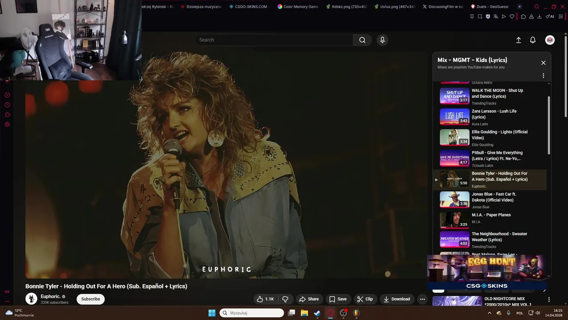Open Extensions from the Opera sidebar cube icon
Screen dimensions: 568x320
(7, 115)
